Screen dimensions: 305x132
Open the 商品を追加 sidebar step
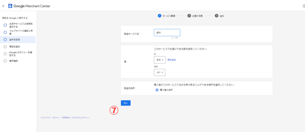pos(12,47)
